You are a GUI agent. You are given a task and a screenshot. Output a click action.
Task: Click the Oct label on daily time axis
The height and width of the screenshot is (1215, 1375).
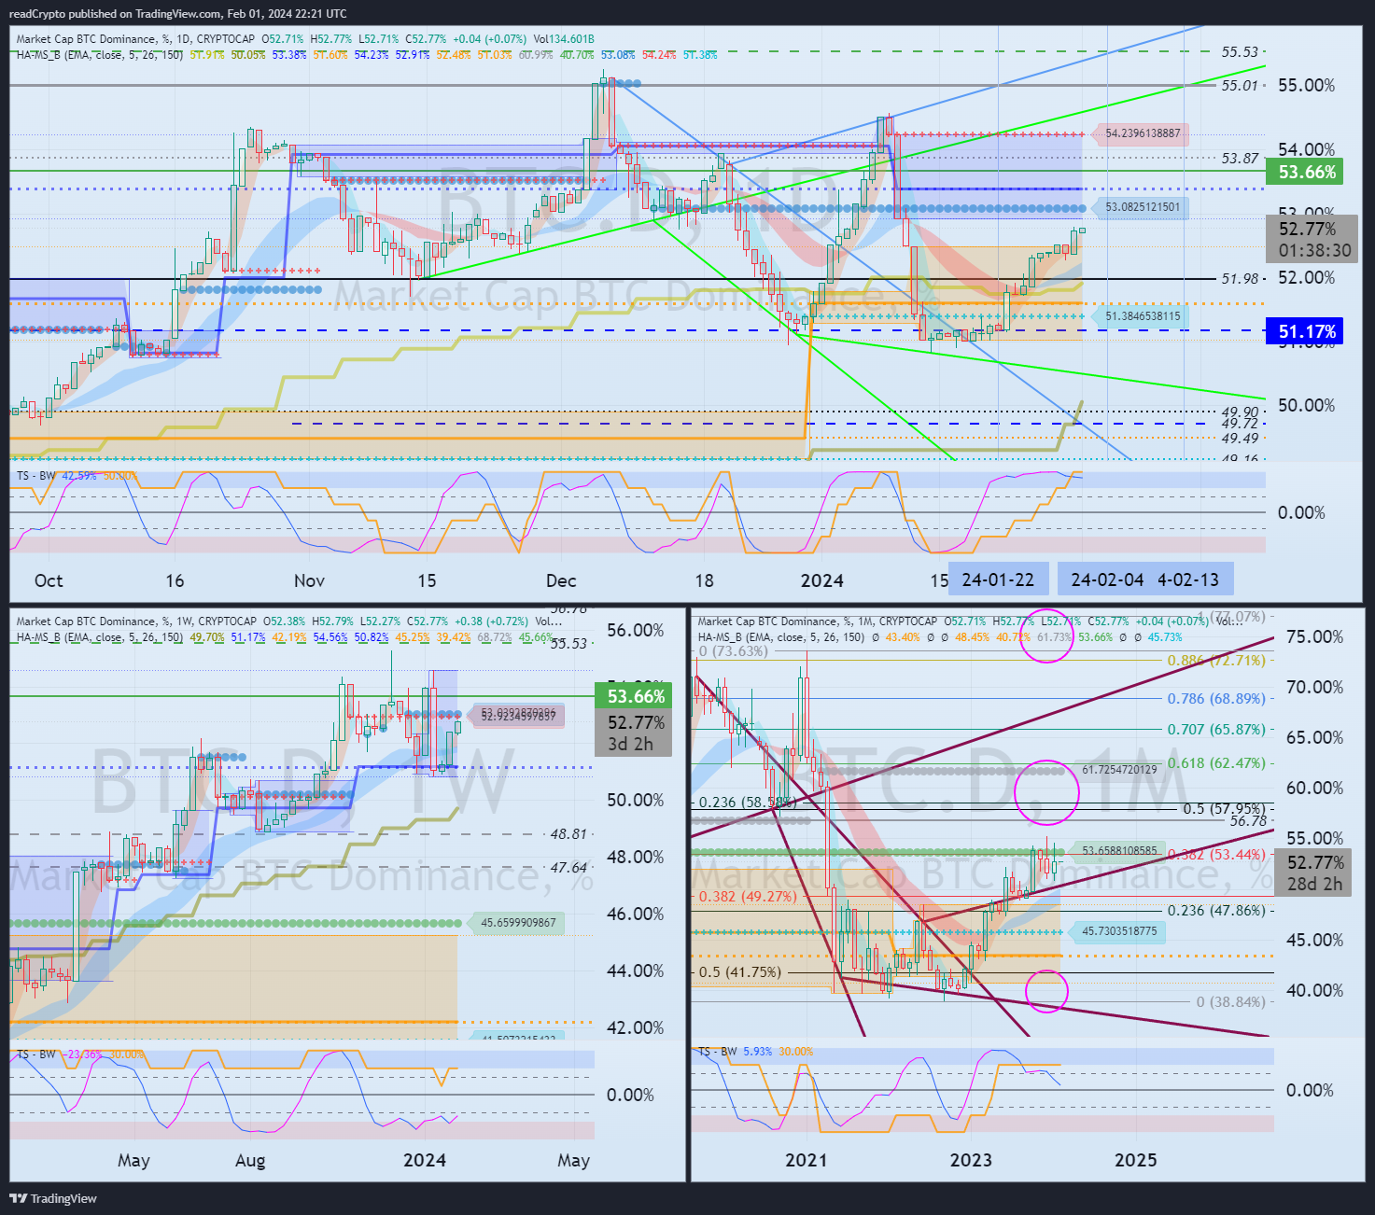point(49,580)
